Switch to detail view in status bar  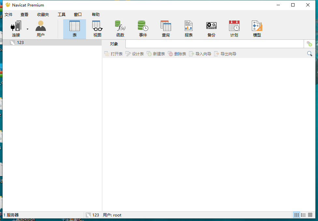click(x=310, y=215)
